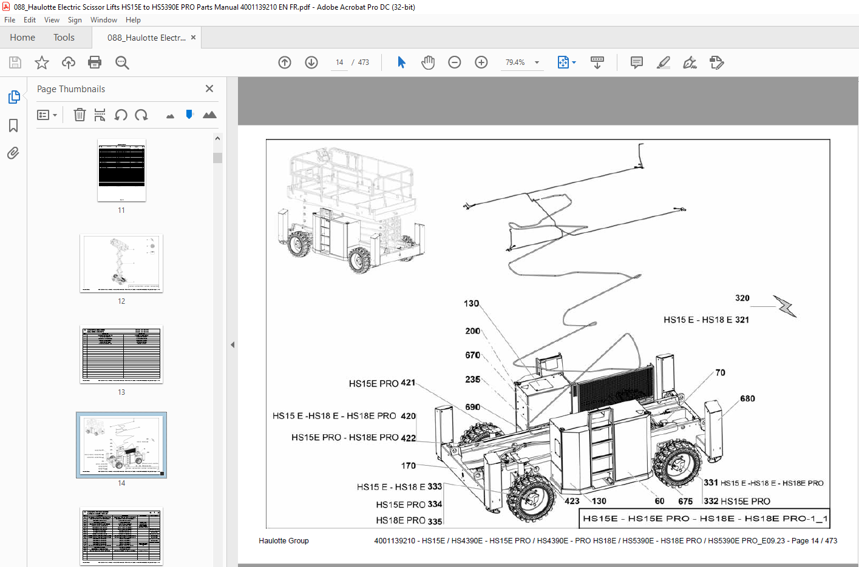
Task: Rotate page clockwise in thumbnails
Action: coord(141,115)
